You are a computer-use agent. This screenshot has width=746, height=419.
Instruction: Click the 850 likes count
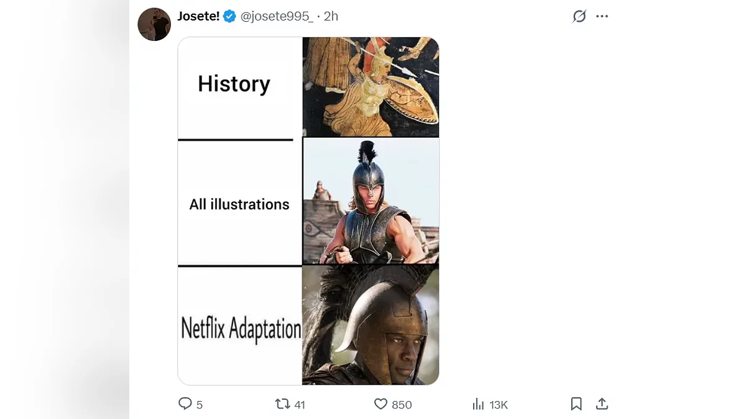[x=402, y=405]
